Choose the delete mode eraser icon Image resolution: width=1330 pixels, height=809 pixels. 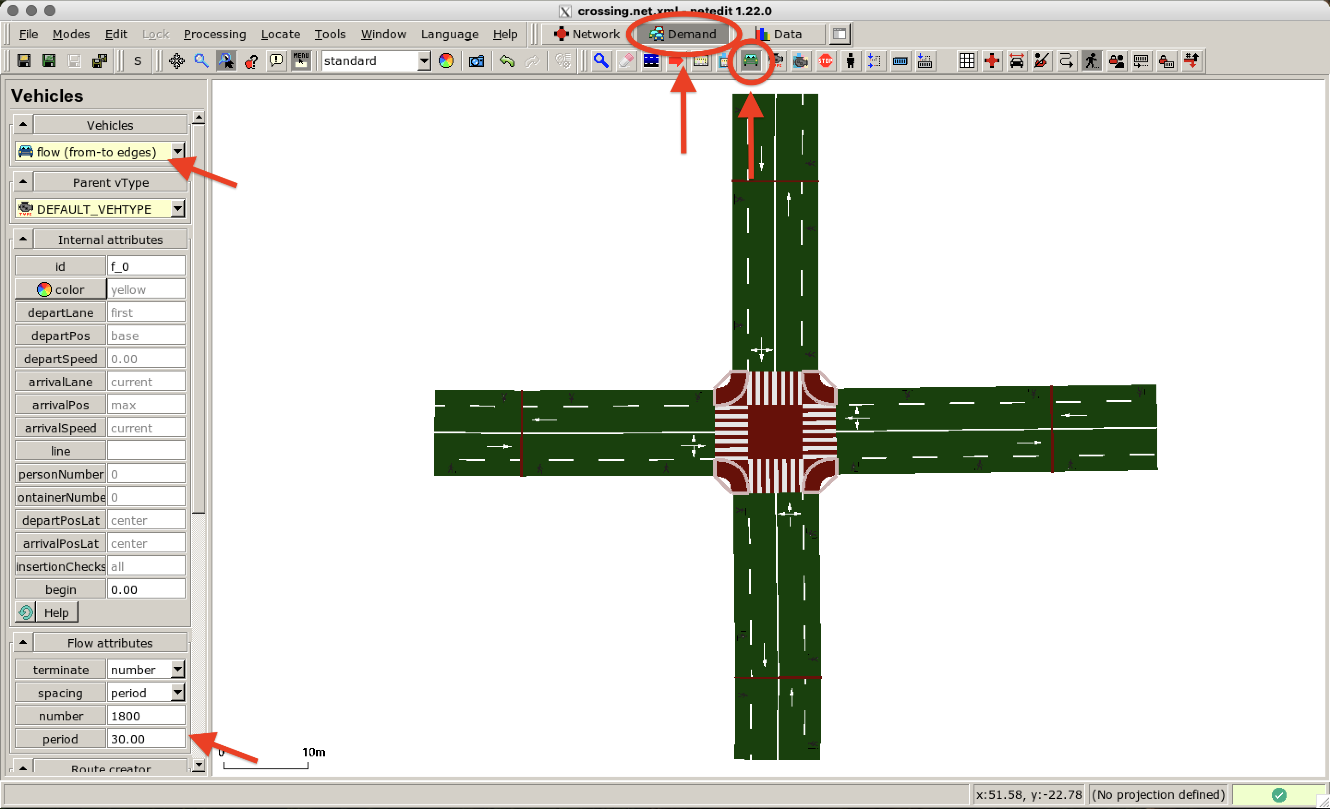(x=626, y=61)
